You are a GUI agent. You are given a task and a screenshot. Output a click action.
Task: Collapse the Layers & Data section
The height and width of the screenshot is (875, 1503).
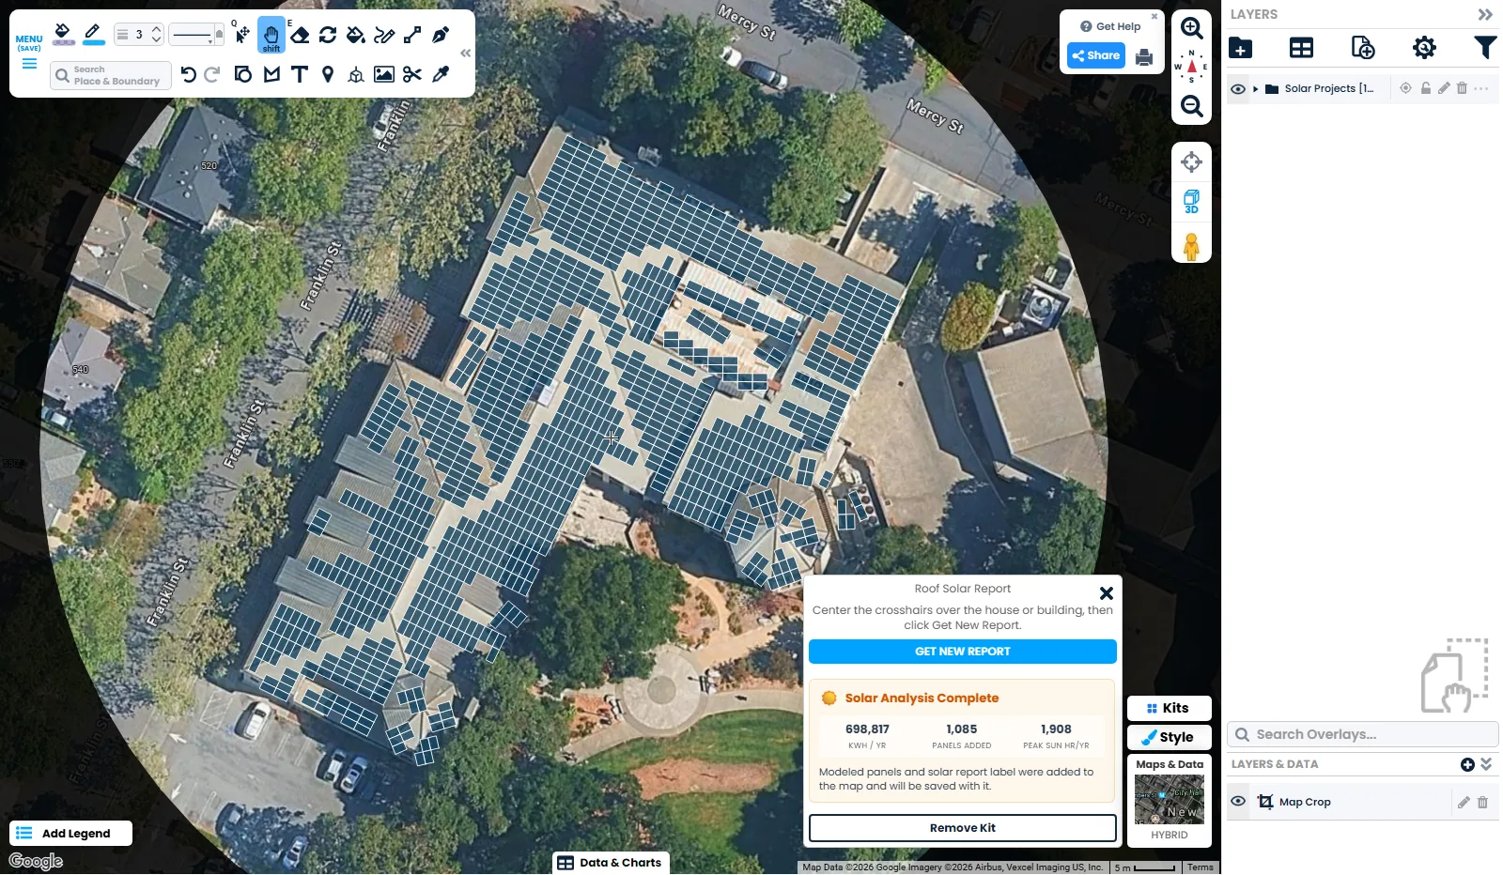[x=1486, y=764]
